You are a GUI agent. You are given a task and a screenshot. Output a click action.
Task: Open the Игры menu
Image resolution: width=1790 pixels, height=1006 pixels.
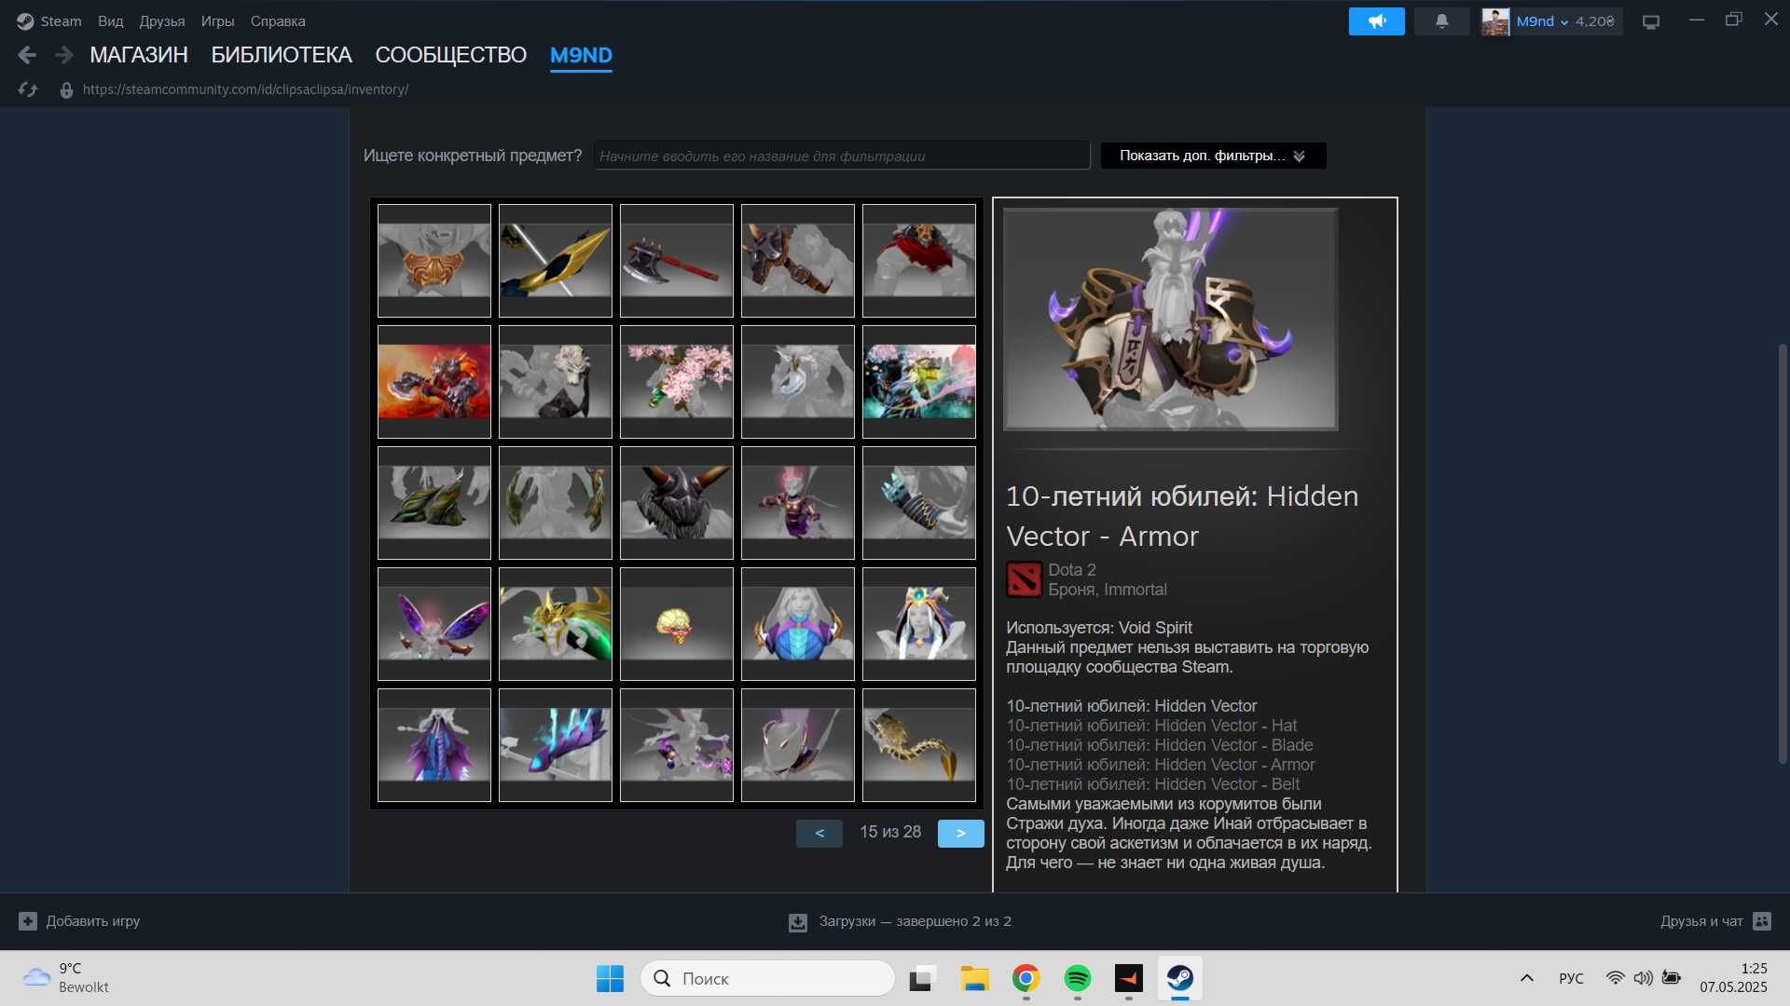(x=217, y=20)
